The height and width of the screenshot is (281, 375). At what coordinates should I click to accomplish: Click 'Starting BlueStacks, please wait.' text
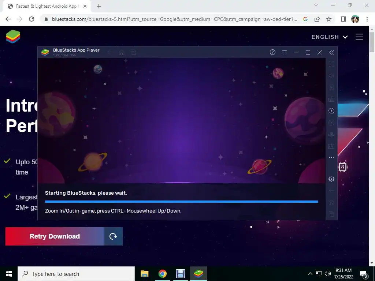click(86, 193)
